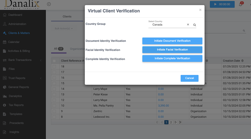Expand the Trust Reports submenu
This screenshot has width=251, height=139.
coord(41,78)
